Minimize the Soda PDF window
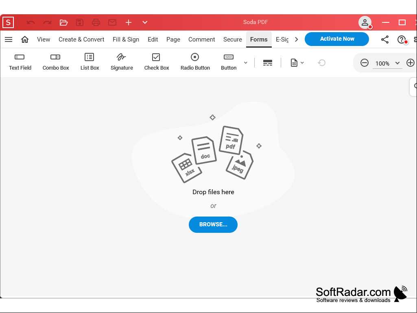 coord(386,22)
